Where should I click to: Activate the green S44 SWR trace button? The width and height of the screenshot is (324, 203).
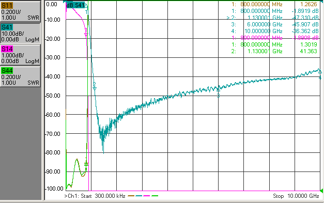tap(20, 76)
